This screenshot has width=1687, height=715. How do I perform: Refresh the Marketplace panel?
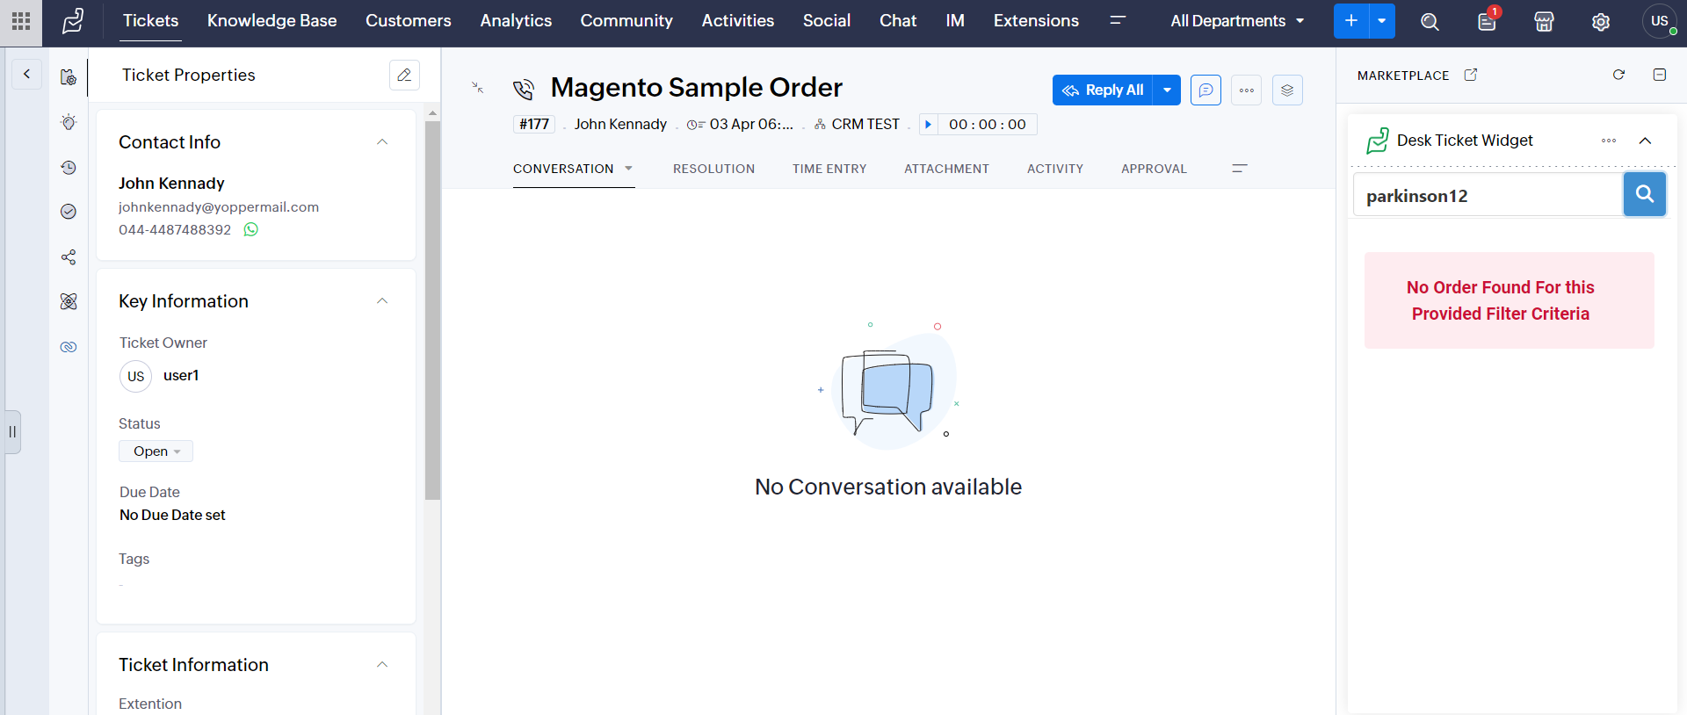point(1618,75)
